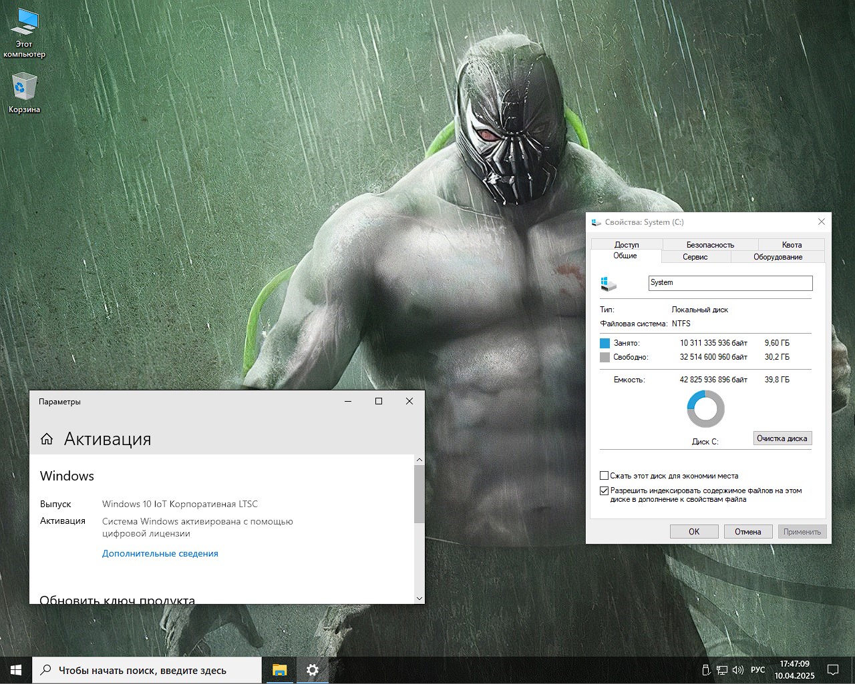Maximize the Параметры window
This screenshot has height=684, width=855.
point(379,401)
